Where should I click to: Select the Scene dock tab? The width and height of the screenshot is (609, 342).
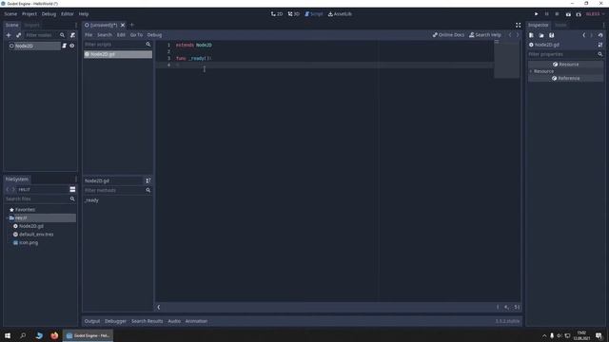[x=11, y=25]
